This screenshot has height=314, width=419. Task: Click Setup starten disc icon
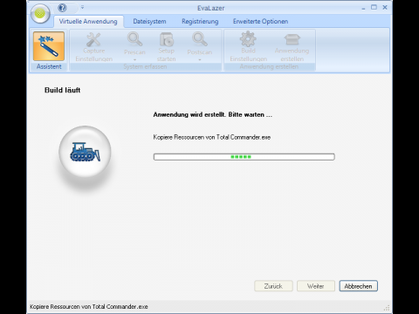[167, 39]
